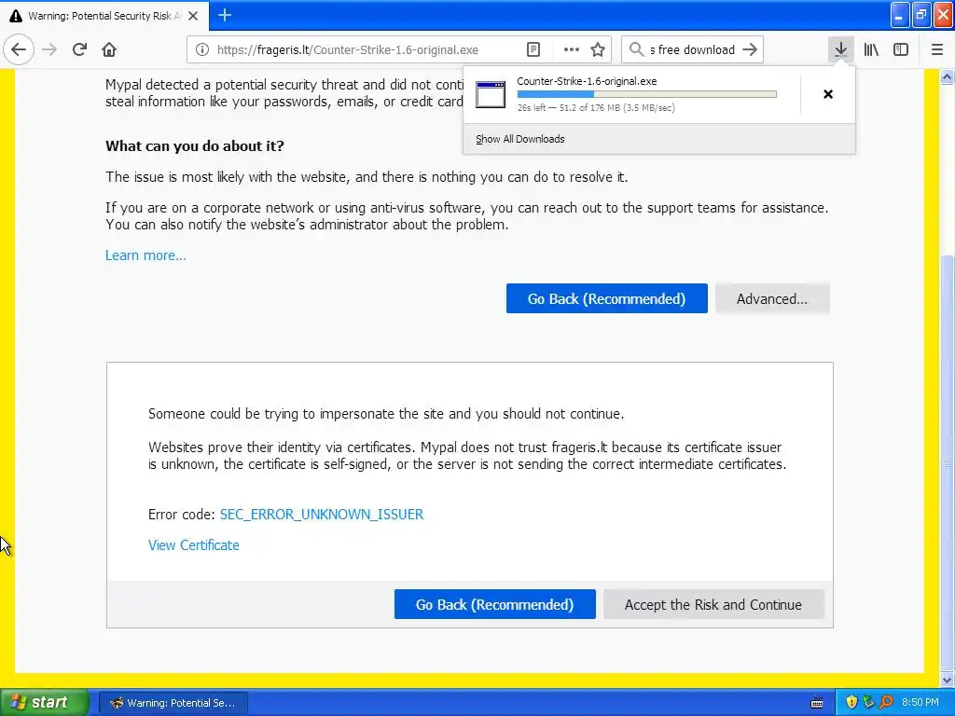Image resolution: width=955 pixels, height=716 pixels.
Task: Reload the current page
Action: (79, 49)
